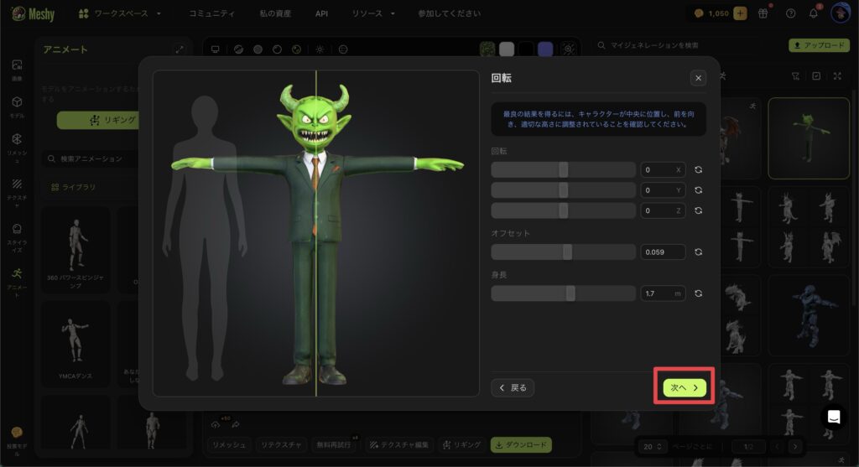
Task: Focus the Y rotation input field
Action: pos(663,190)
